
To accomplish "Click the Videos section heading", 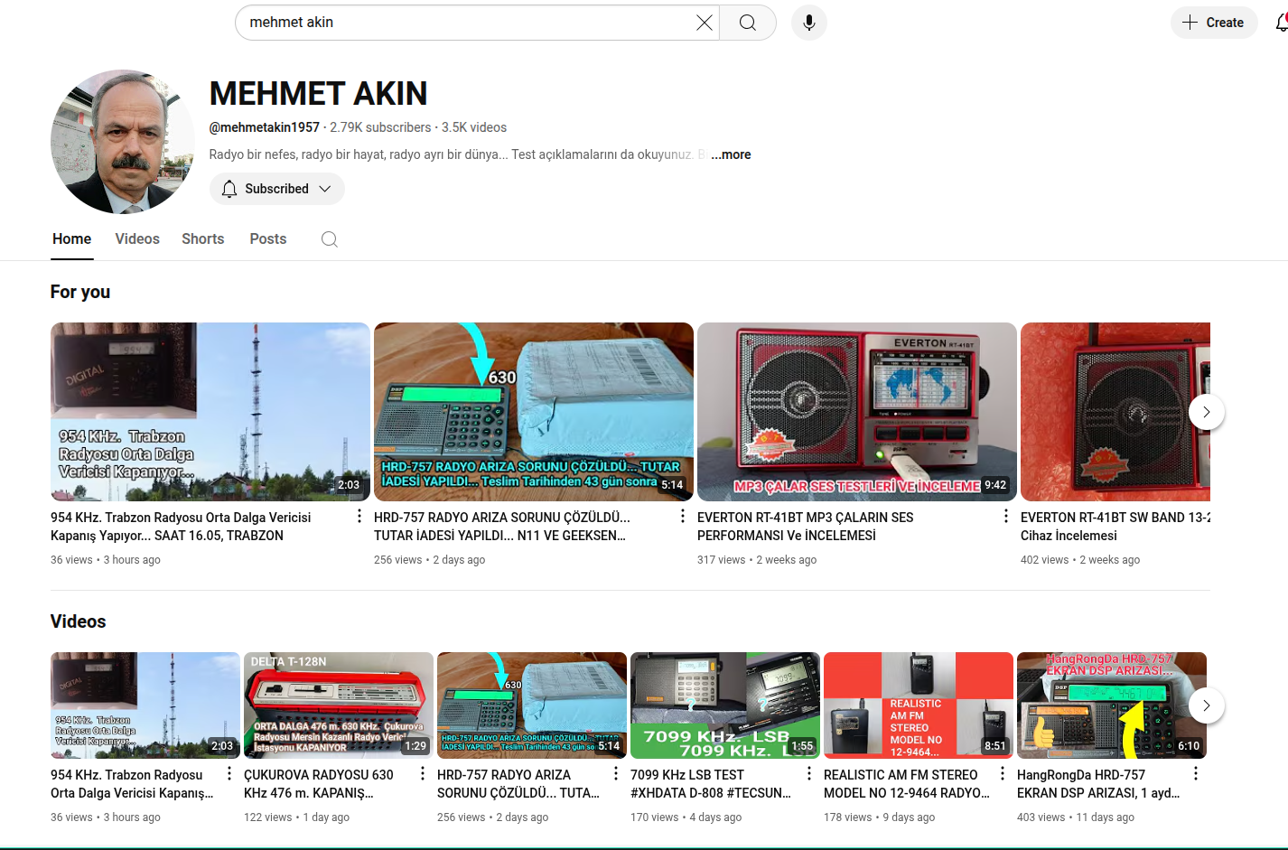I will pyautogui.click(x=79, y=621).
